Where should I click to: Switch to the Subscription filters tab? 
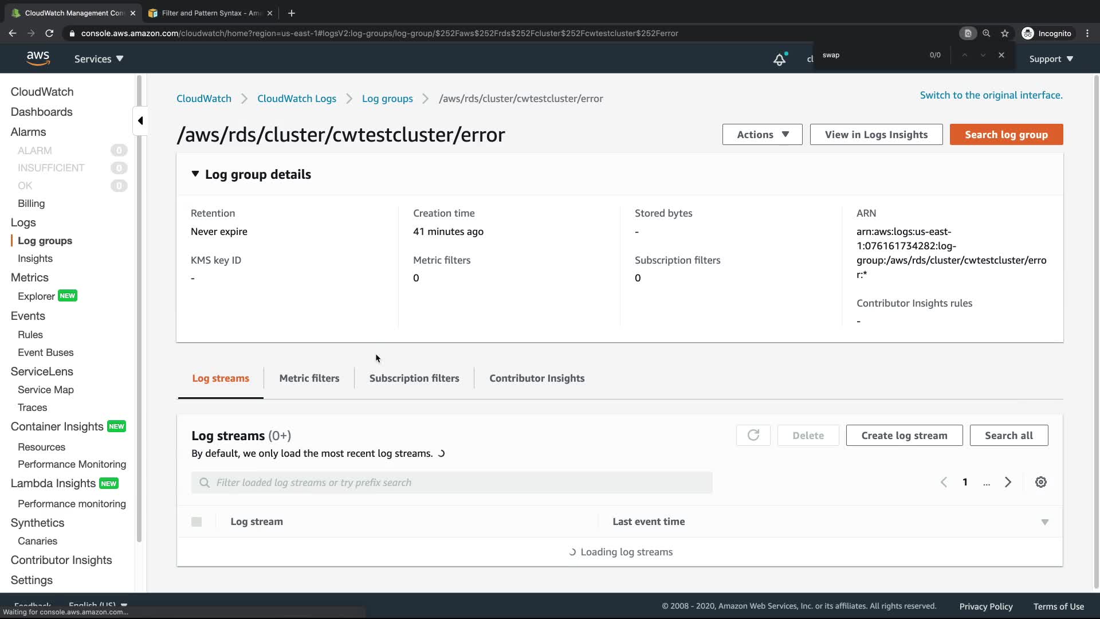414,378
